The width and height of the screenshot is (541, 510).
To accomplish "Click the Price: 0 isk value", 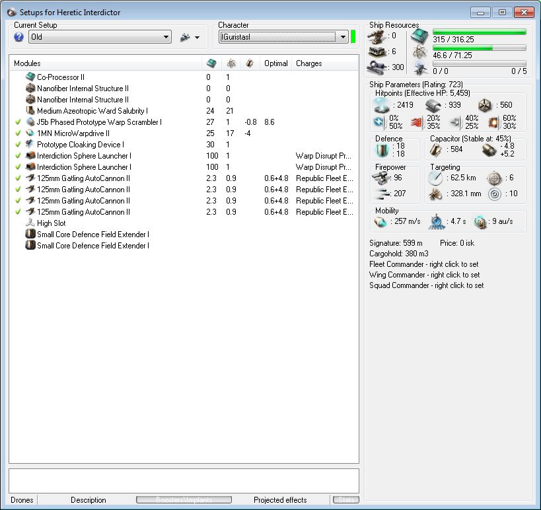I will click(x=457, y=243).
